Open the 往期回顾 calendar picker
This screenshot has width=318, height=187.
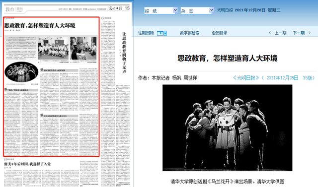[162, 33]
